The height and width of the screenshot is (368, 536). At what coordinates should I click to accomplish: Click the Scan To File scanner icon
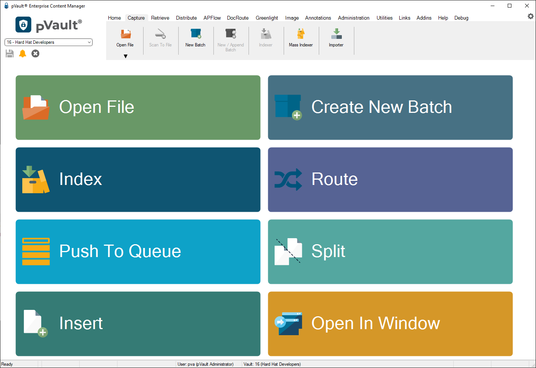tap(161, 34)
